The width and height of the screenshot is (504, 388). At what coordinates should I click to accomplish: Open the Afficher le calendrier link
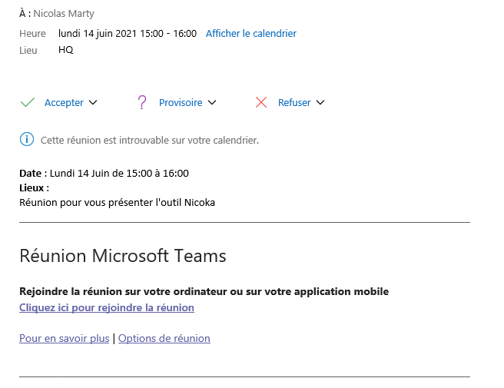tap(251, 34)
